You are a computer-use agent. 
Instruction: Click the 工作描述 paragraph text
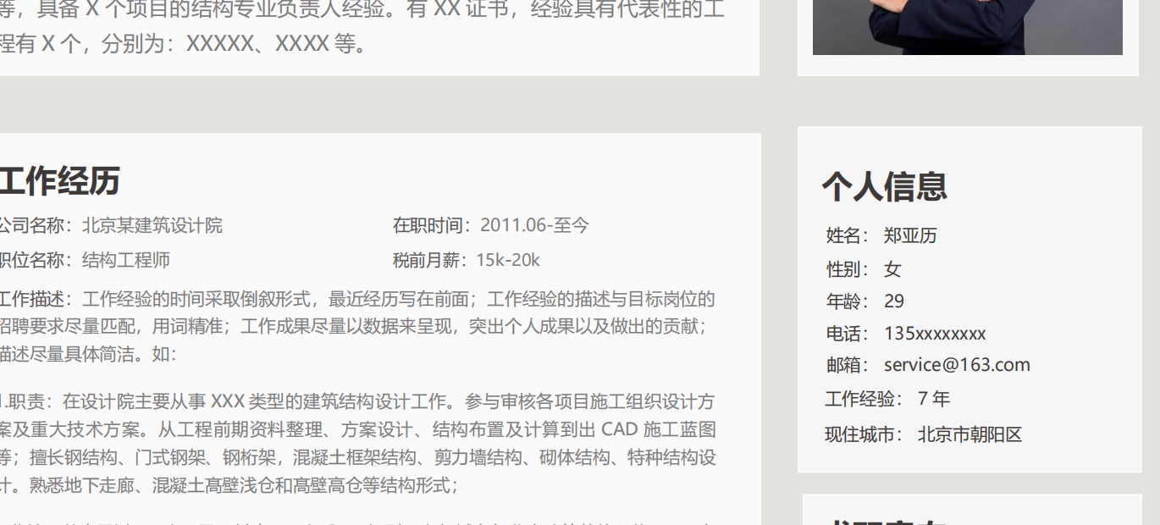357,326
